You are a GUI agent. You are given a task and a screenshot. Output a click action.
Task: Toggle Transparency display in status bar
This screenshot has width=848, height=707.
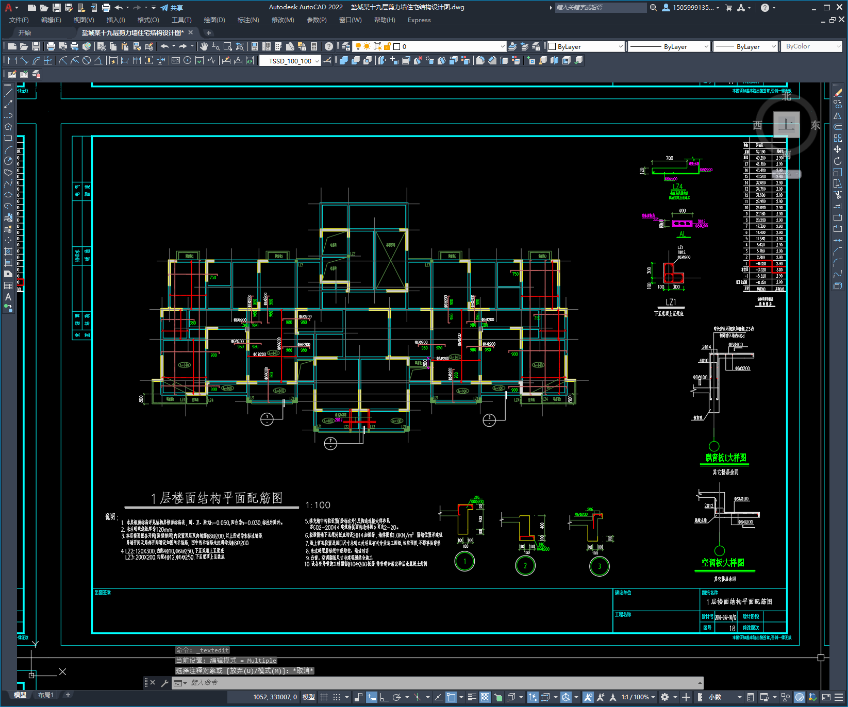click(485, 697)
